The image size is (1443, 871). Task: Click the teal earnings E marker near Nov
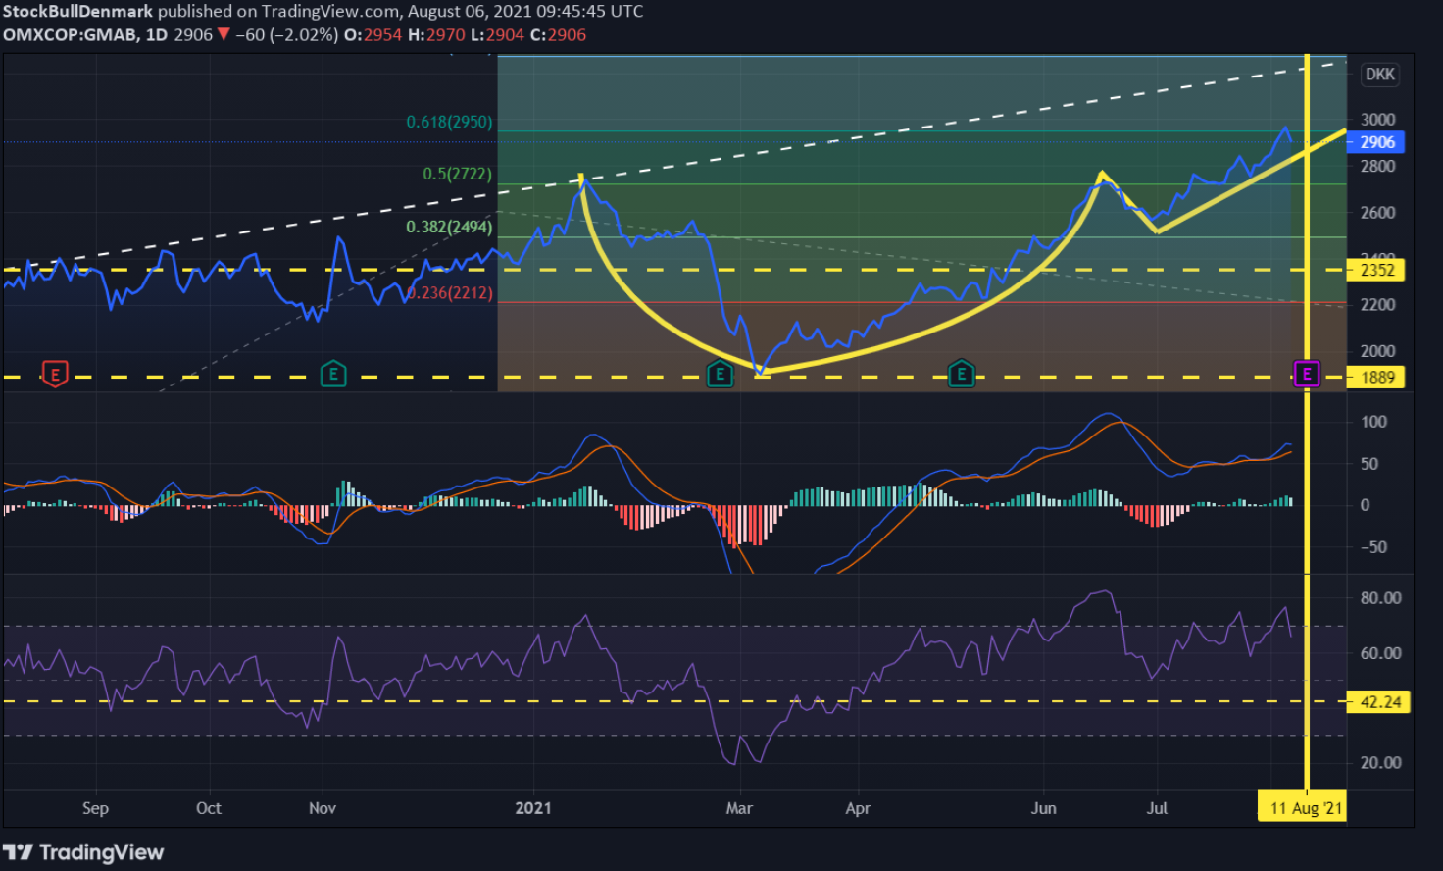pos(333,374)
